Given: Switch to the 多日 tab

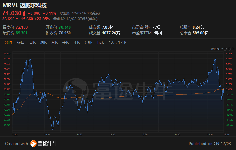Looking at the screenshot, I should tap(21, 42).
